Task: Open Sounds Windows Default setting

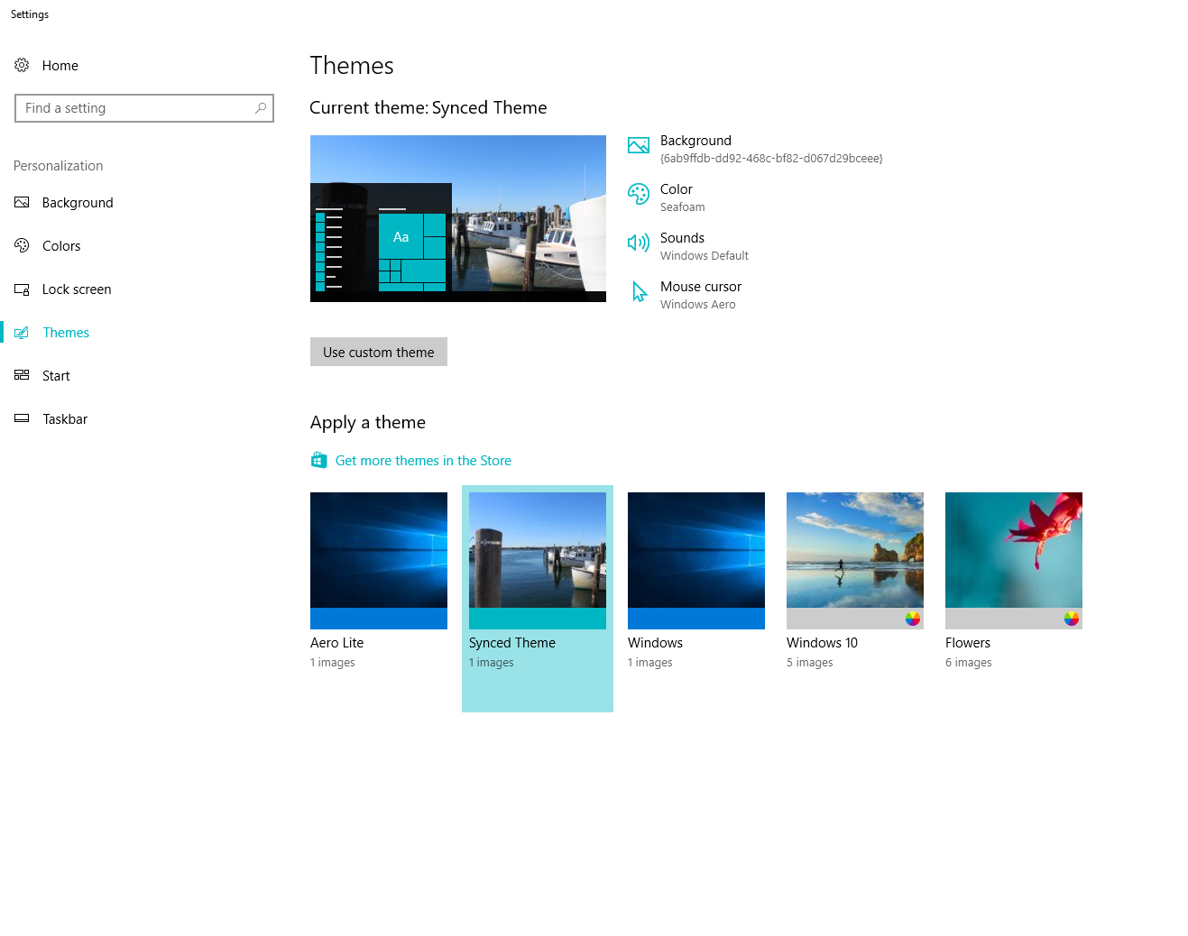Action: coord(688,246)
